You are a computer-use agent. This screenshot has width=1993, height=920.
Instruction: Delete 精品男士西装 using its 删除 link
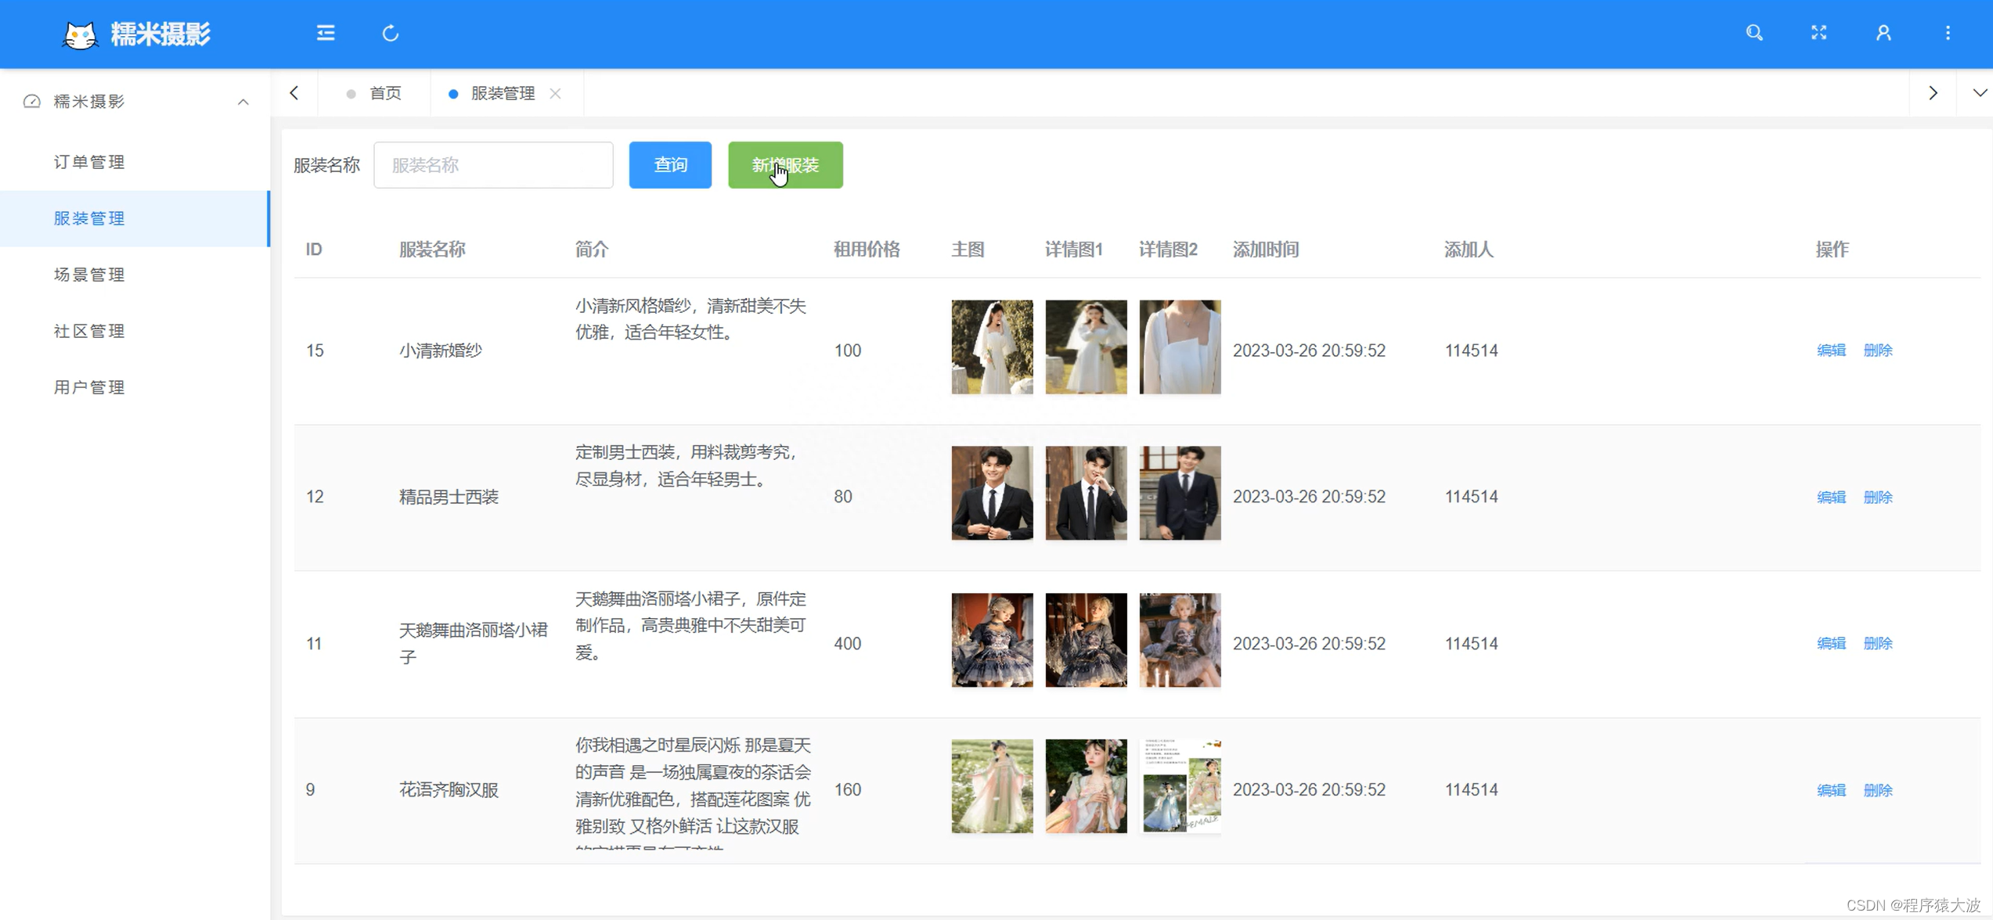pyautogui.click(x=1878, y=496)
